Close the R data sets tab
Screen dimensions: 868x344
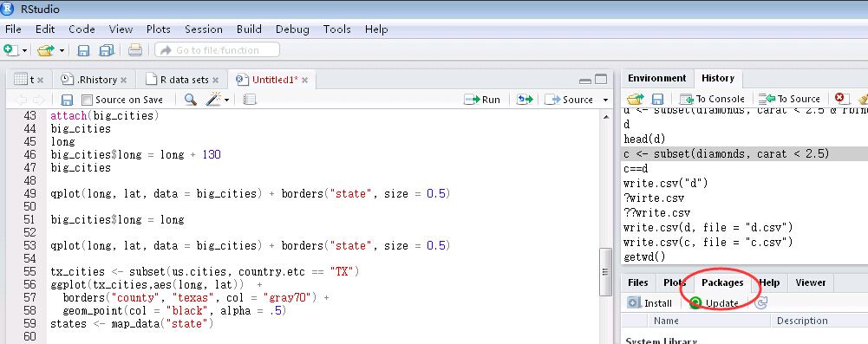point(215,81)
